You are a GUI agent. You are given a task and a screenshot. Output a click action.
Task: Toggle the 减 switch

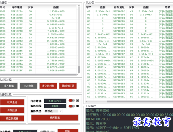[72, 100]
